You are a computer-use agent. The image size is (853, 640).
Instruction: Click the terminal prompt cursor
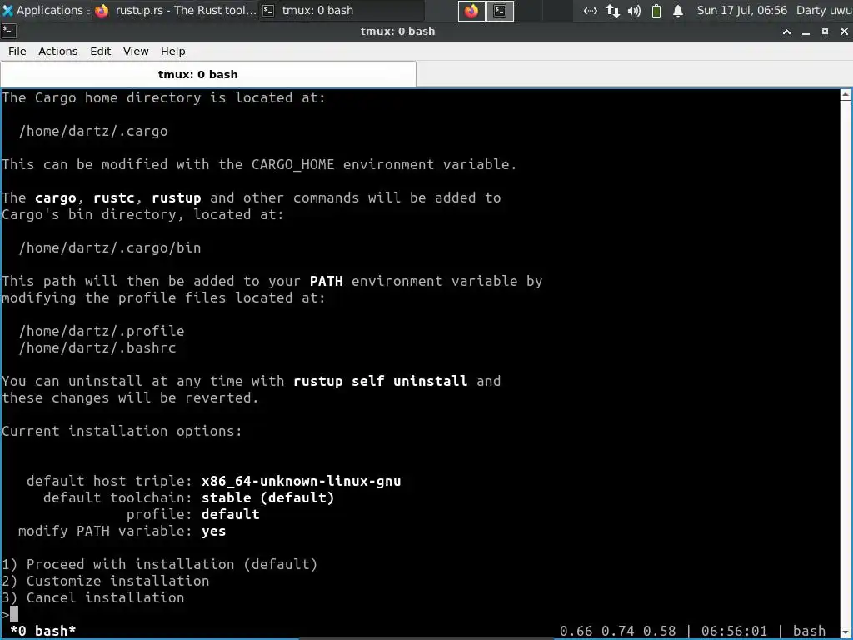click(x=14, y=614)
